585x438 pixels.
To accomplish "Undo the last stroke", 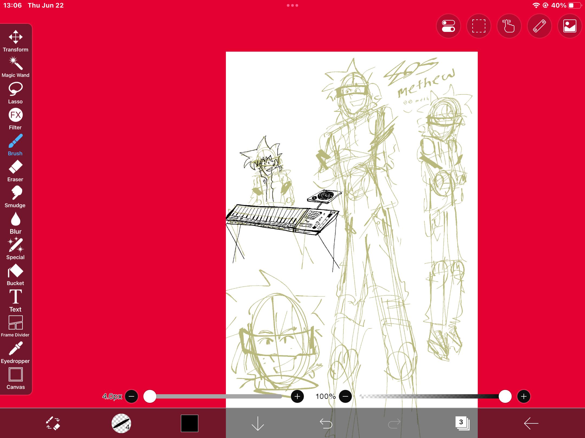I will pos(326,423).
